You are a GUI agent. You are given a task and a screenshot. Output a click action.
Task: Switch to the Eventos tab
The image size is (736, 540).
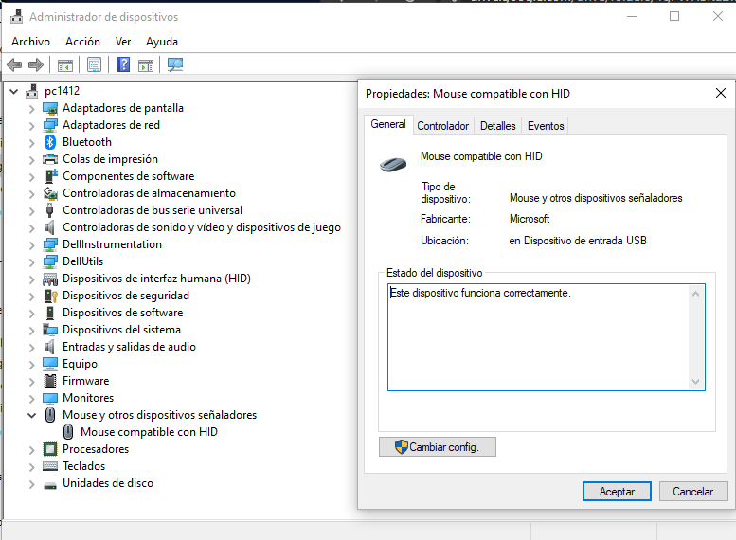546,126
